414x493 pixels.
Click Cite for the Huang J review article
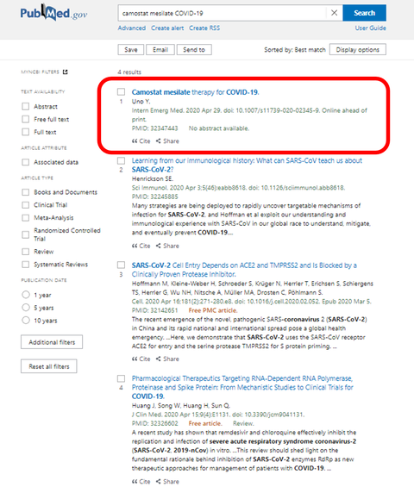pos(141,482)
